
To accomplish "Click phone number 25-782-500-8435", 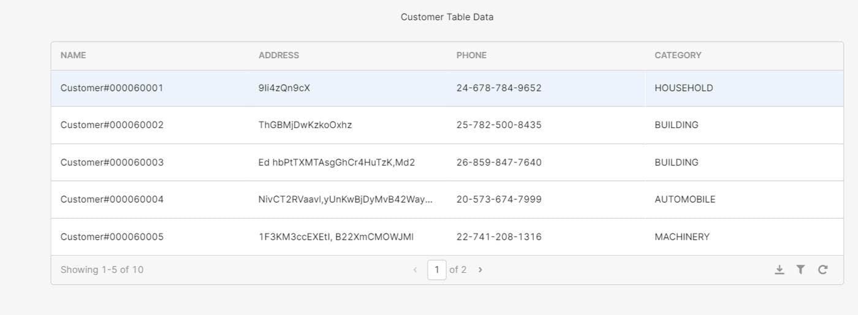I will (499, 125).
